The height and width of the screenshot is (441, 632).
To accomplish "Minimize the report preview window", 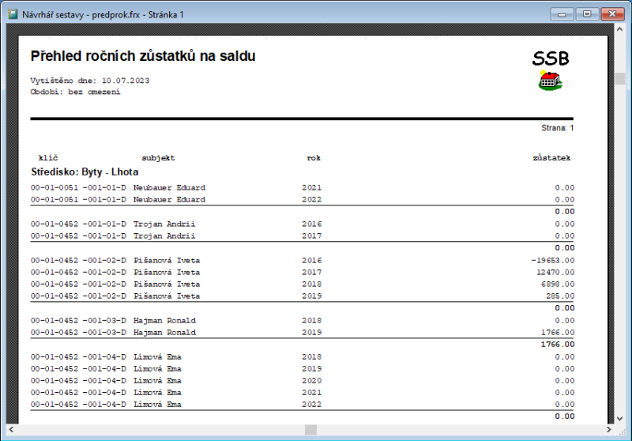I will [x=563, y=14].
